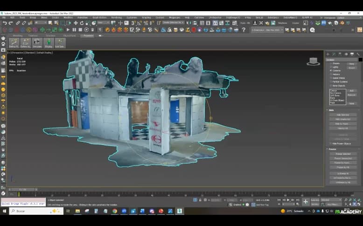Open the Display tab in command panel
This screenshot has width=363, height=226.
(x=352, y=54)
